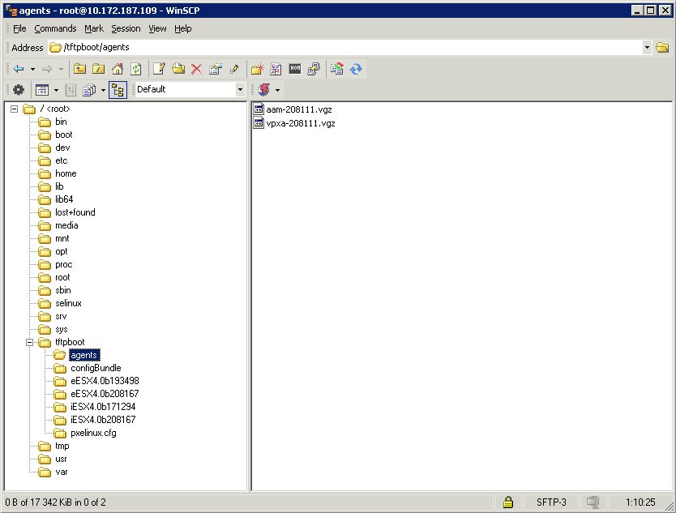Click the custom commands list icon
676x513 pixels.
(276, 69)
